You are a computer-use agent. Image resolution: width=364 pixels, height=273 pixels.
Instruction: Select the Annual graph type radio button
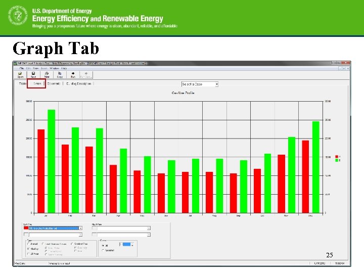(x=28, y=244)
